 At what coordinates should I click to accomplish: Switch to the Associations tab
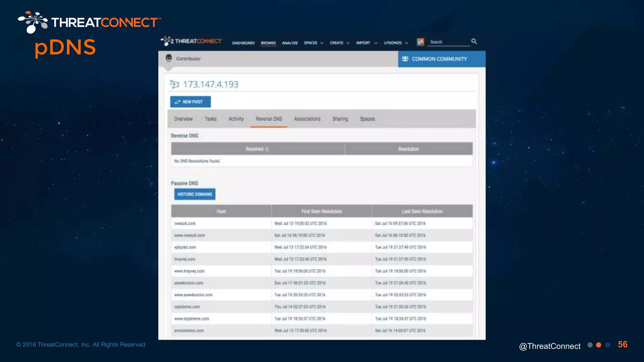(307, 119)
